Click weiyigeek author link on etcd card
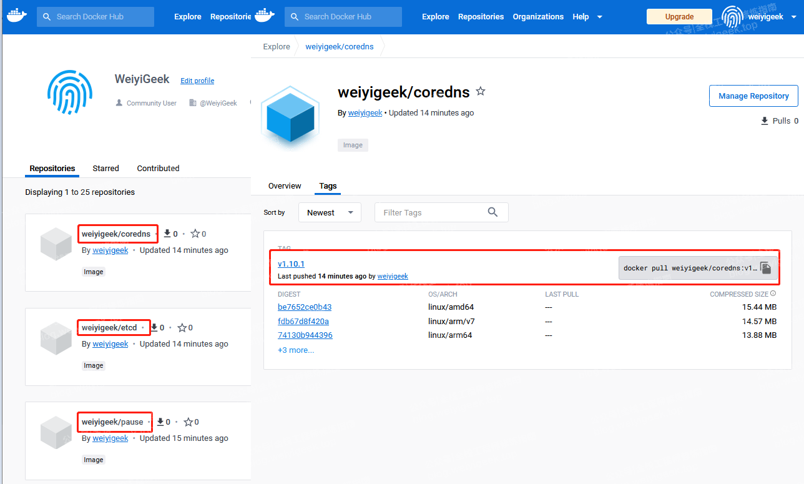The height and width of the screenshot is (484, 804). 110,344
